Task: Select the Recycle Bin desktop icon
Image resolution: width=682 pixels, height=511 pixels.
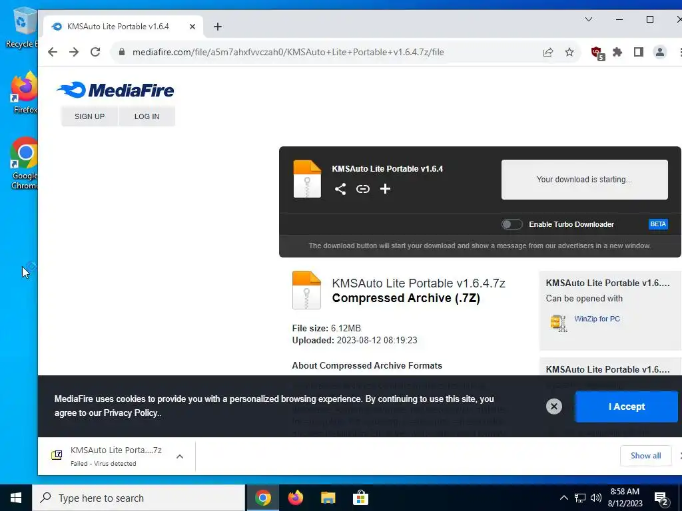Action: coord(22,27)
